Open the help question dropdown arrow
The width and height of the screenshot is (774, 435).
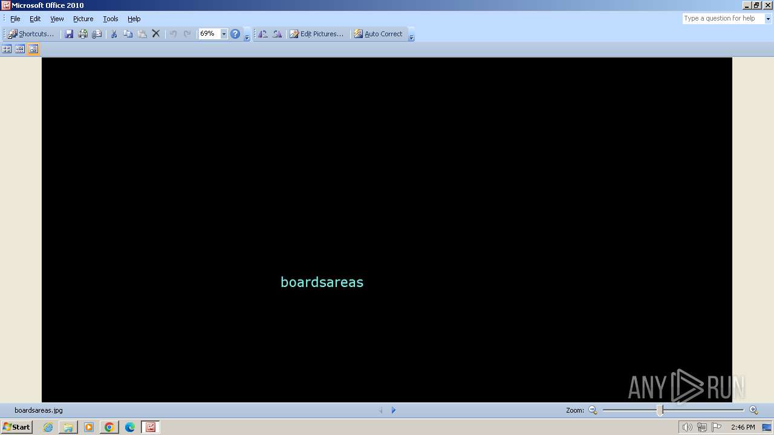(x=768, y=19)
